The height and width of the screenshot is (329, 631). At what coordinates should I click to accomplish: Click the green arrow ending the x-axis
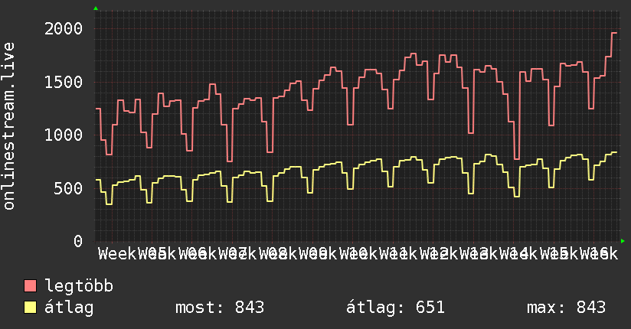pyautogui.click(x=623, y=241)
